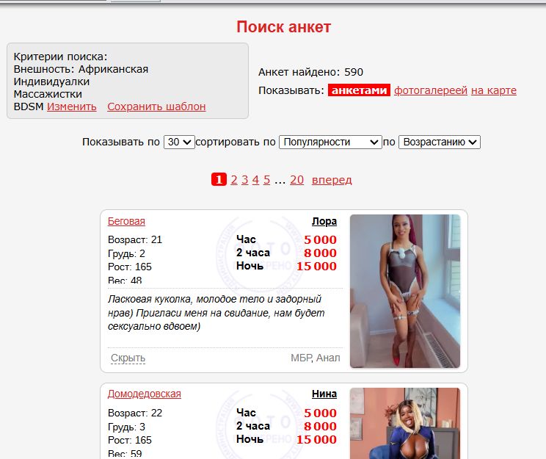Viewport: 546px width, 459px height.
Task: Go to results page 2
Action: 234,180
